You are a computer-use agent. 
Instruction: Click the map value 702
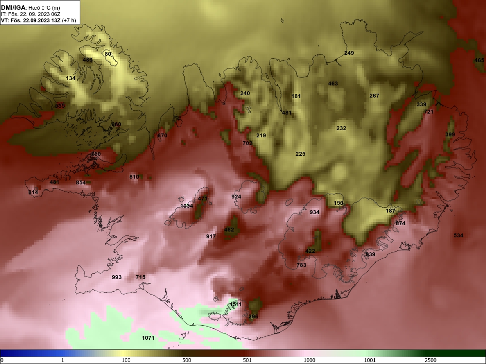coord(247,143)
